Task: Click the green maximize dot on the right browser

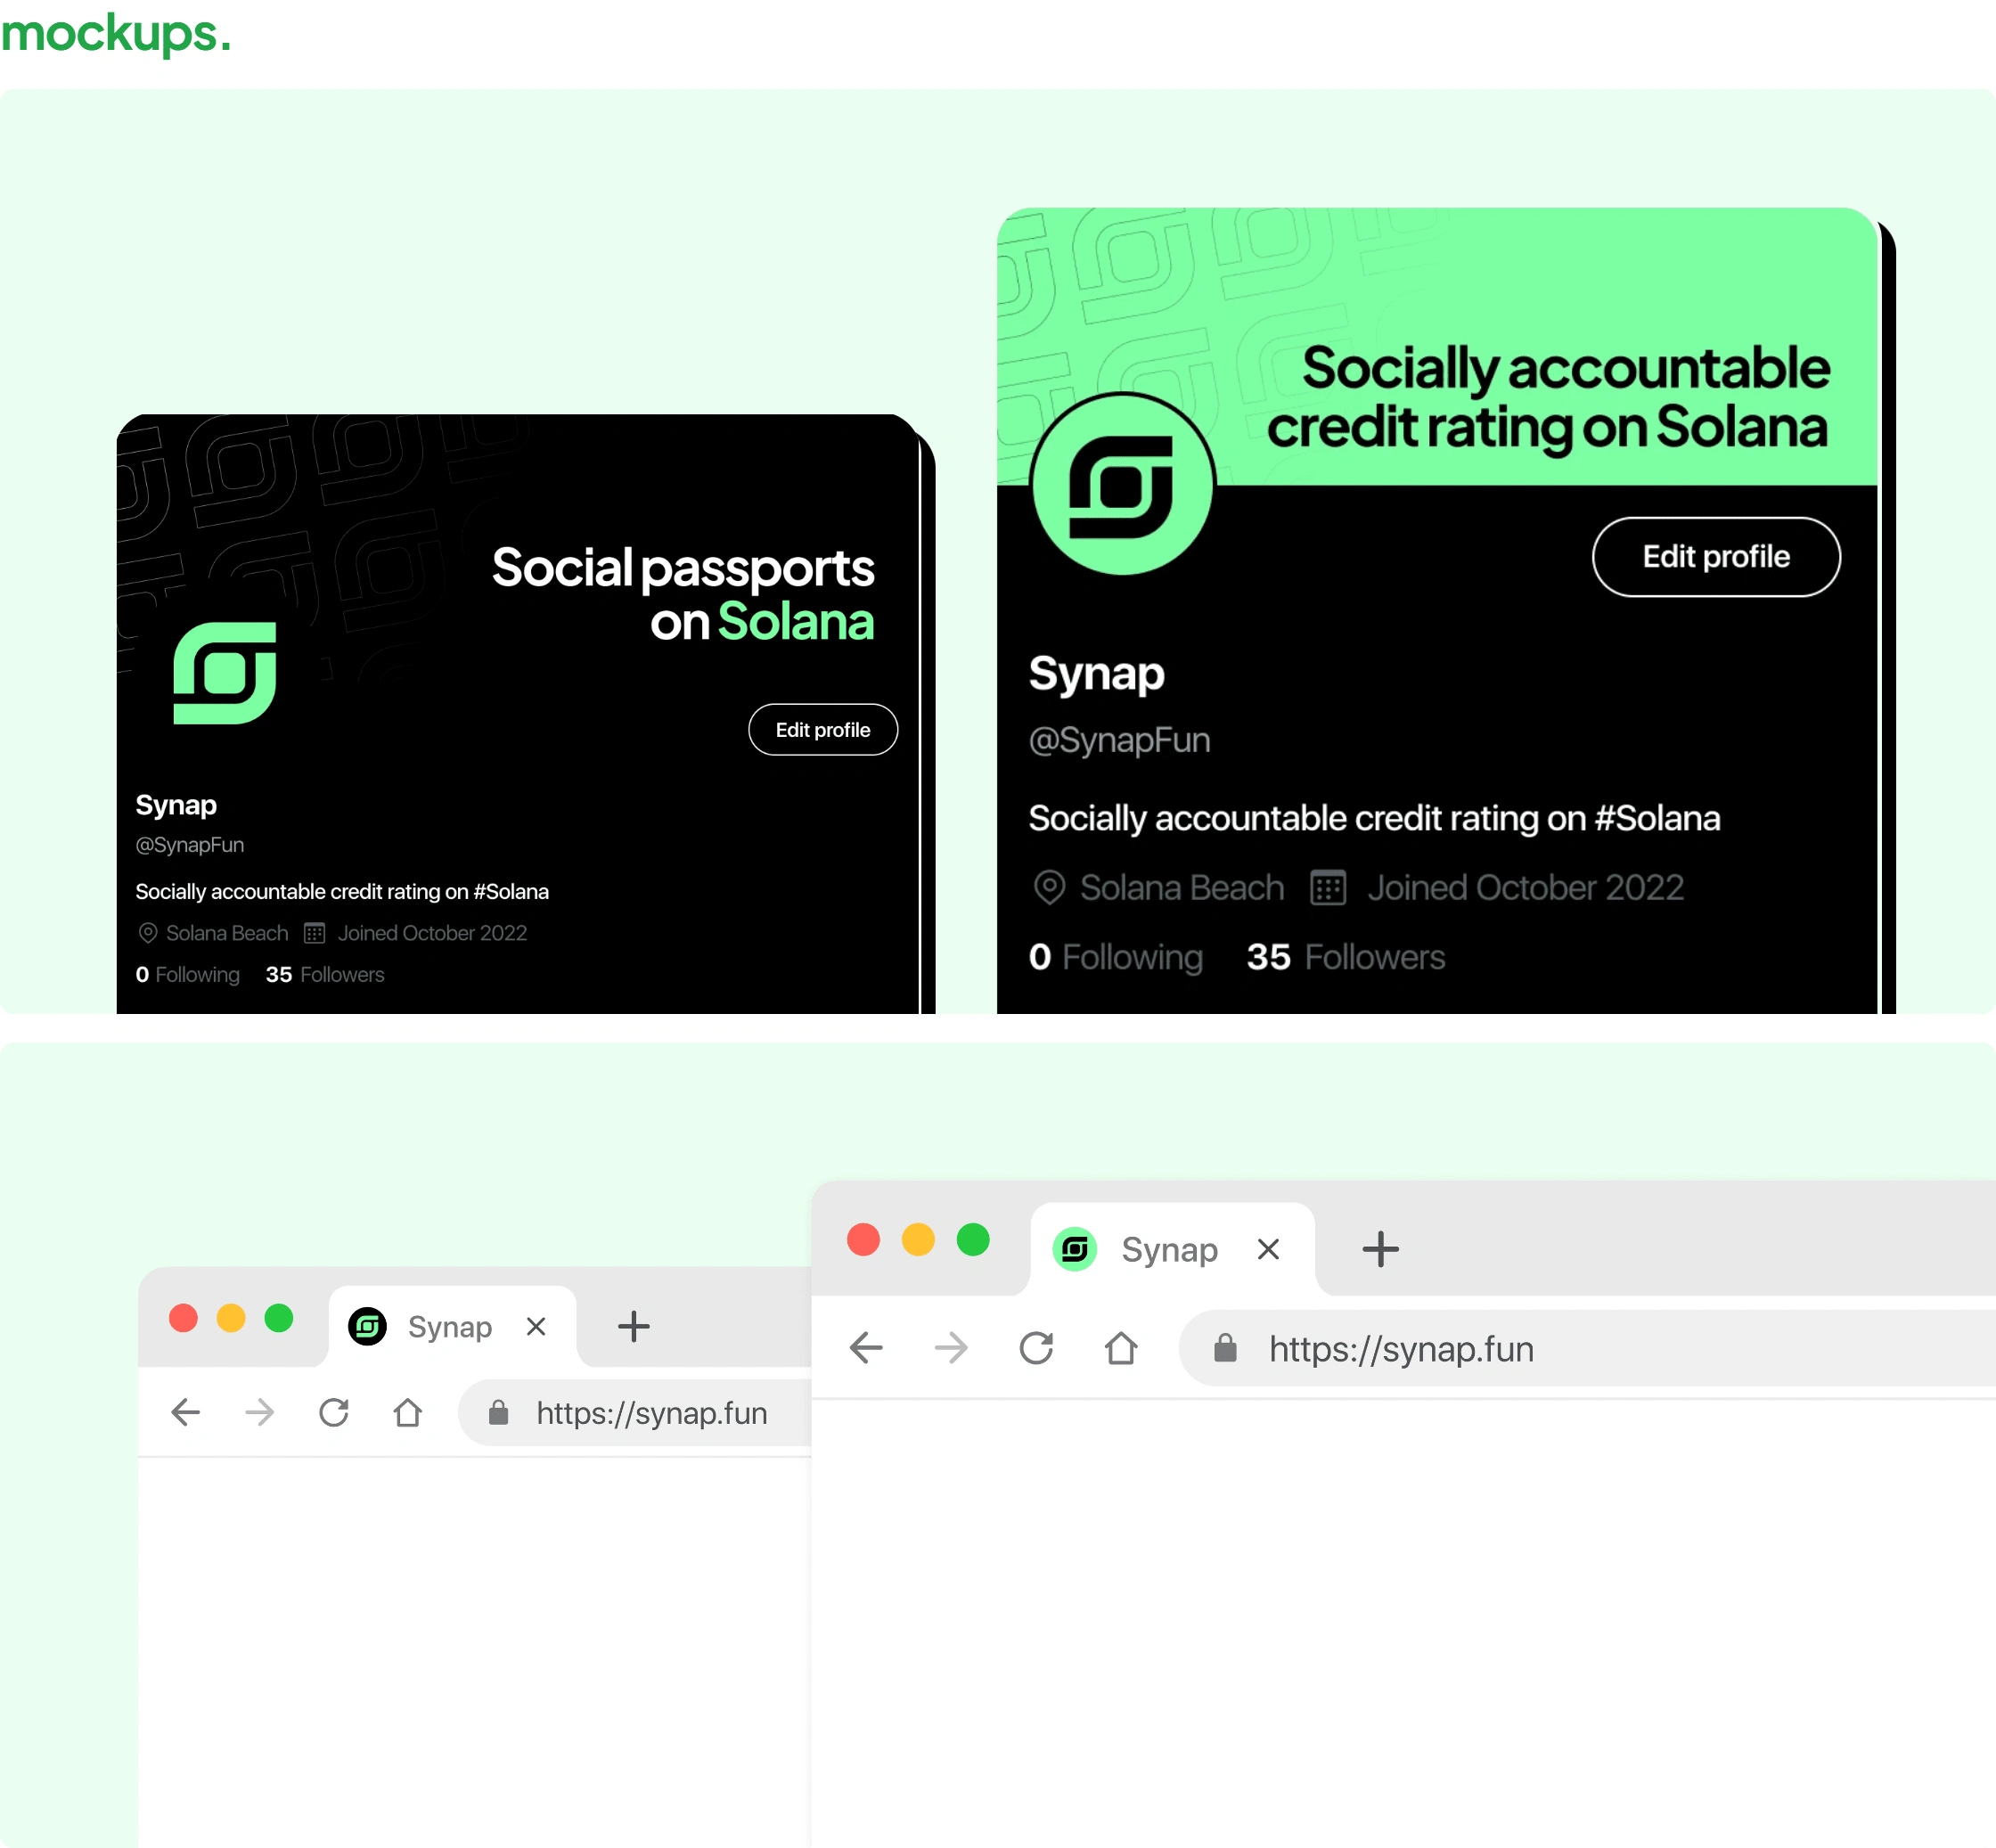Action: coord(973,1240)
